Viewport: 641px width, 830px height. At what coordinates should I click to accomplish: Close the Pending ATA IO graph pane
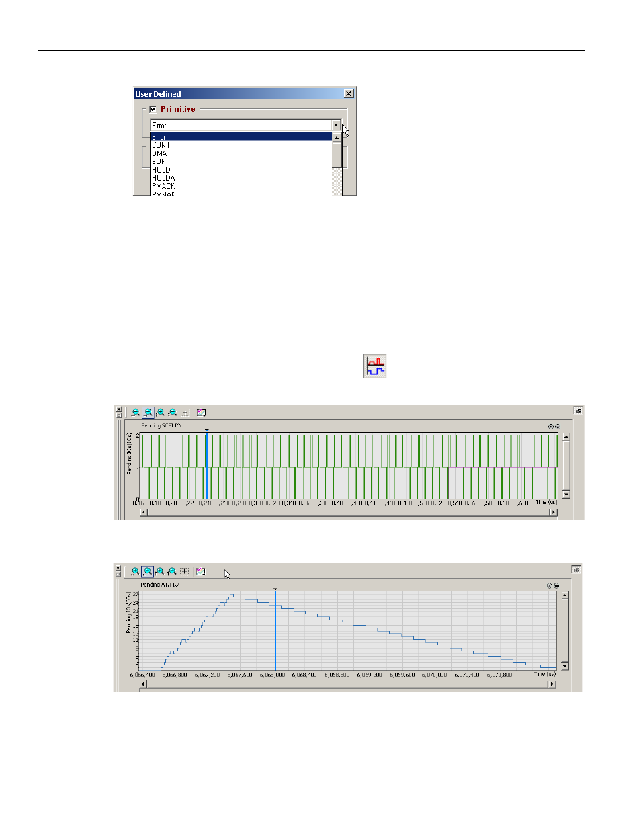[118, 569]
